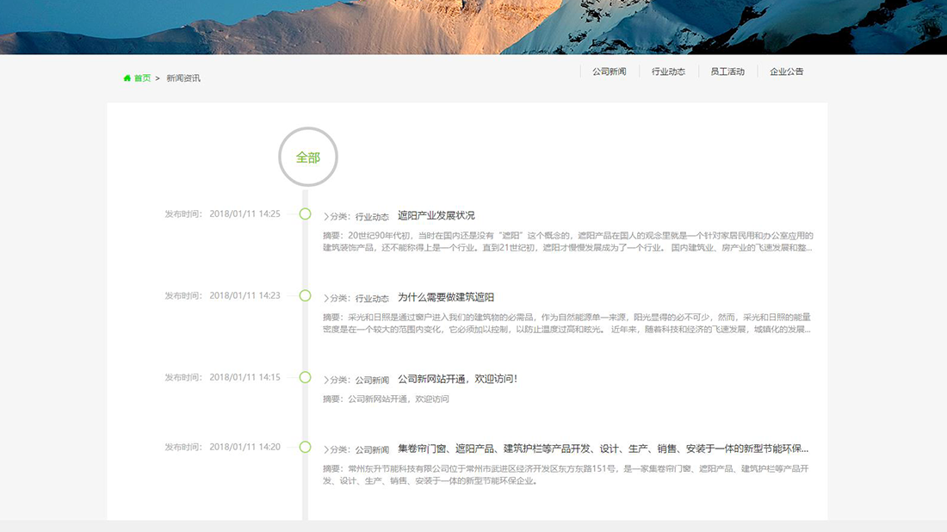Click 新闻资讯 in the breadcrumb trail

[x=183, y=77]
